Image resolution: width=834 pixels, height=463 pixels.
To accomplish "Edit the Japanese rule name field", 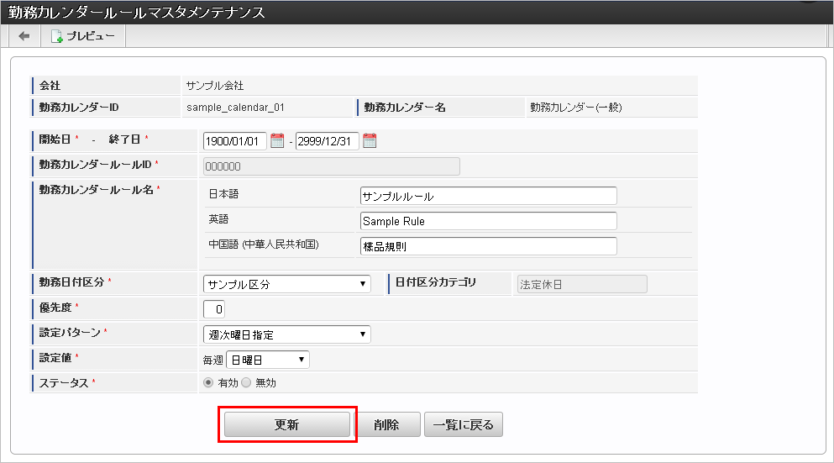I will coord(488,196).
